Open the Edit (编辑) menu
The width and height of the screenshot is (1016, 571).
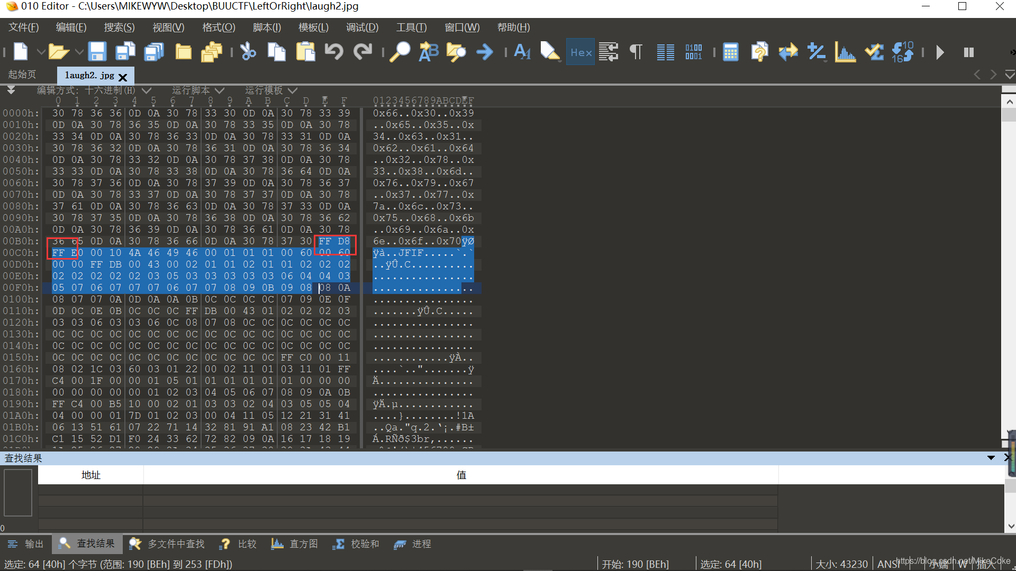[x=71, y=27]
